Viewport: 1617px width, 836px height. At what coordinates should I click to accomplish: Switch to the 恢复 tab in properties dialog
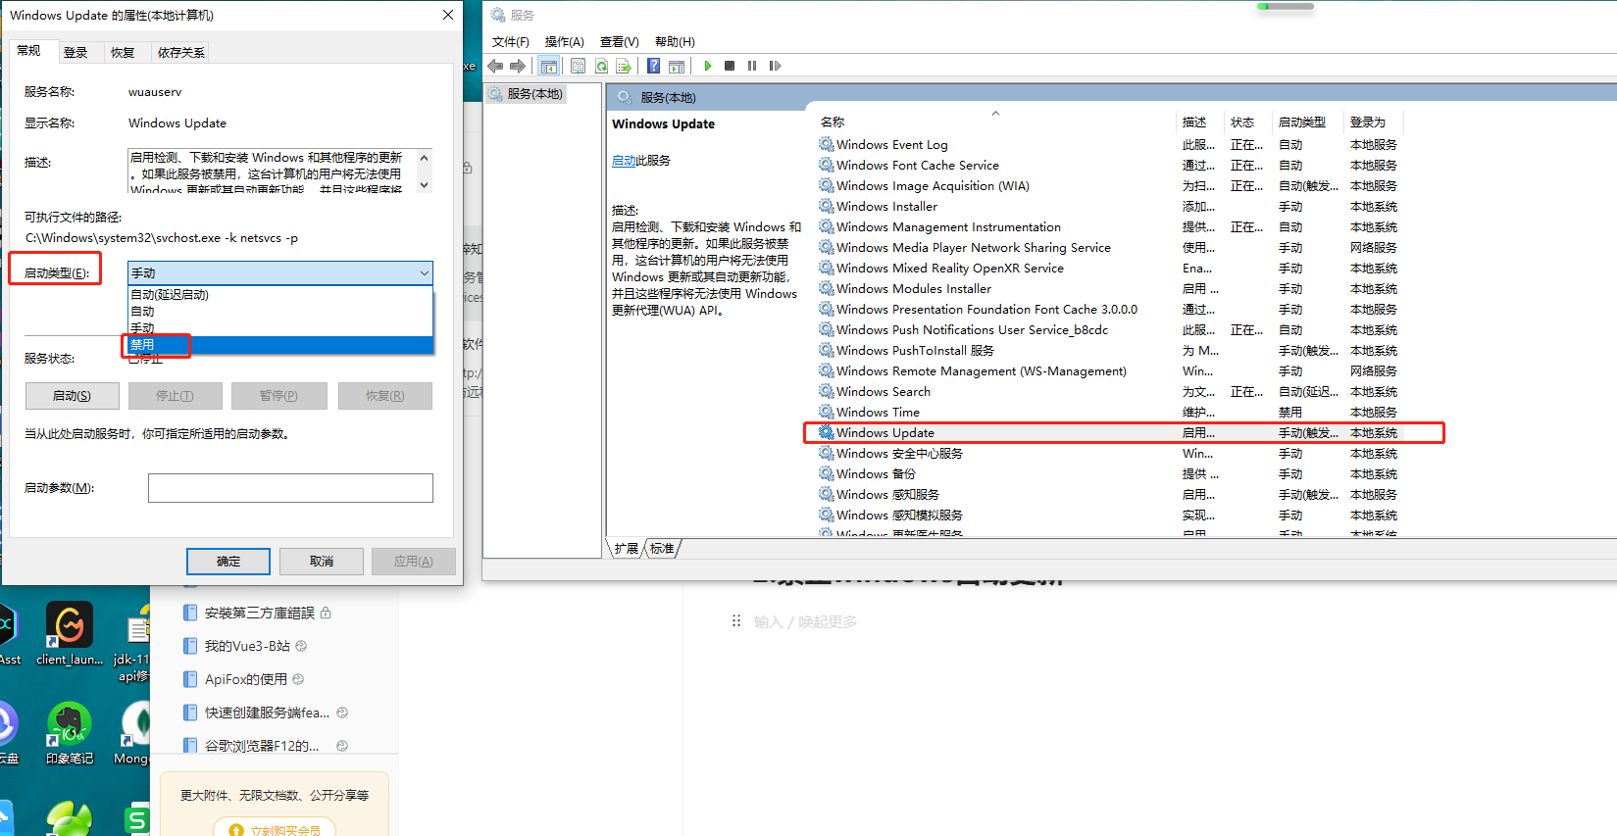pos(123,52)
